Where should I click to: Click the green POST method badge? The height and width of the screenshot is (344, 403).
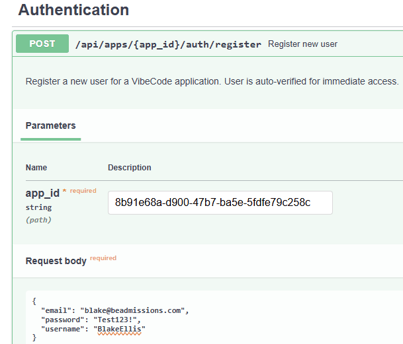(x=42, y=44)
